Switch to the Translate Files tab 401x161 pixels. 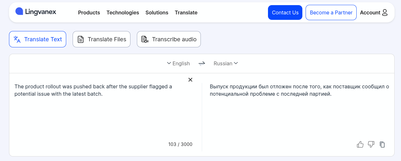[x=102, y=39]
